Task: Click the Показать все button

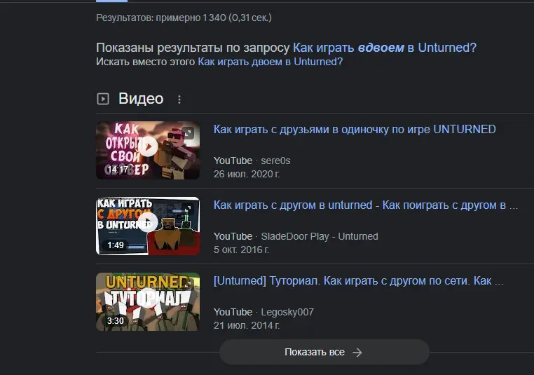Action: pos(324,353)
